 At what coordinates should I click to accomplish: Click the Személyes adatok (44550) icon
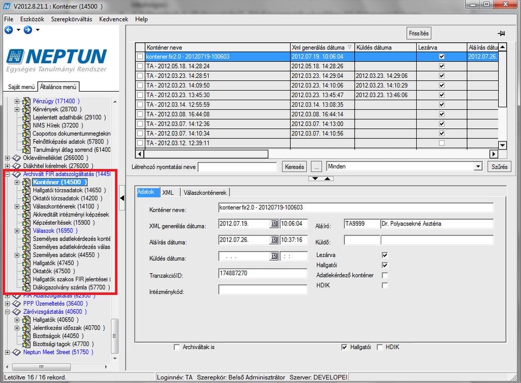26,255
